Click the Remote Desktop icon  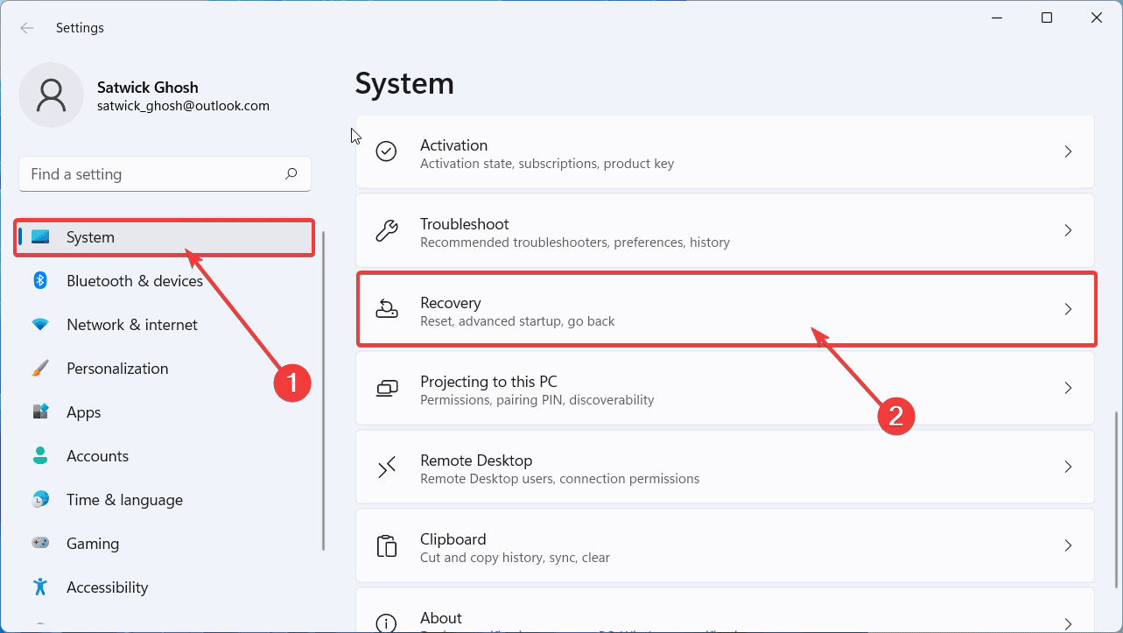point(386,467)
